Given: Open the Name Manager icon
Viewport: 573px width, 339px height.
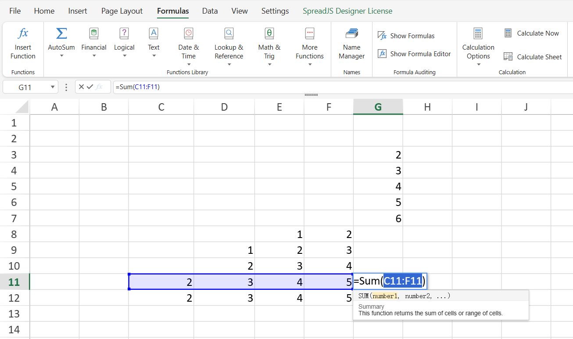Looking at the screenshot, I should click(x=352, y=33).
